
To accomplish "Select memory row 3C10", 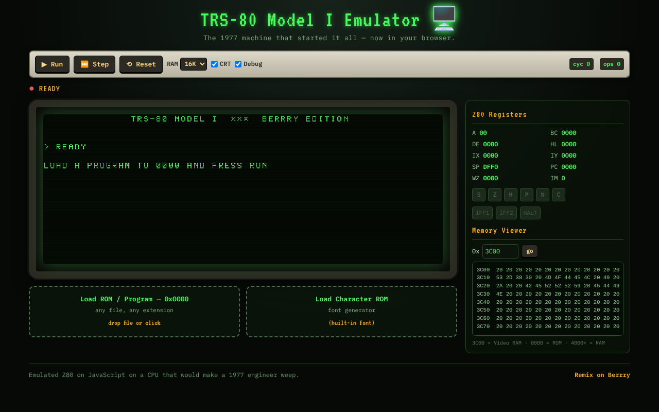I will 548,278.
